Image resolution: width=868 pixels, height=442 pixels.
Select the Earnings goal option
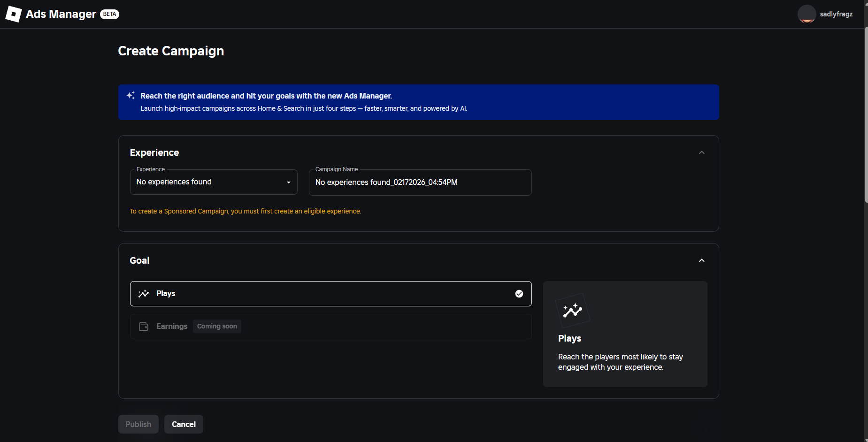pyautogui.click(x=330, y=327)
